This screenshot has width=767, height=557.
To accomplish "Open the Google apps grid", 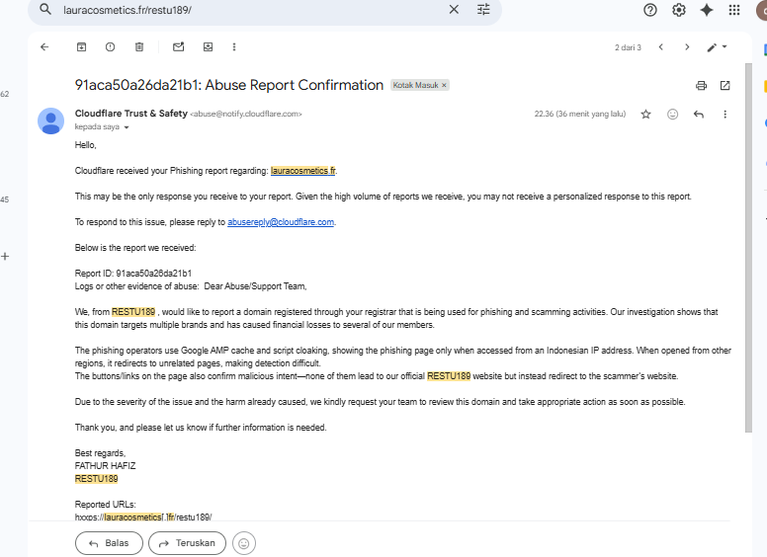I will (734, 10).
